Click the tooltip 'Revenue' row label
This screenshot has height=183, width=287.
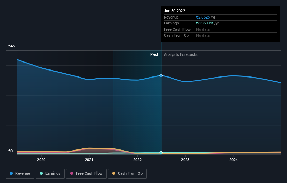[x=171, y=17]
